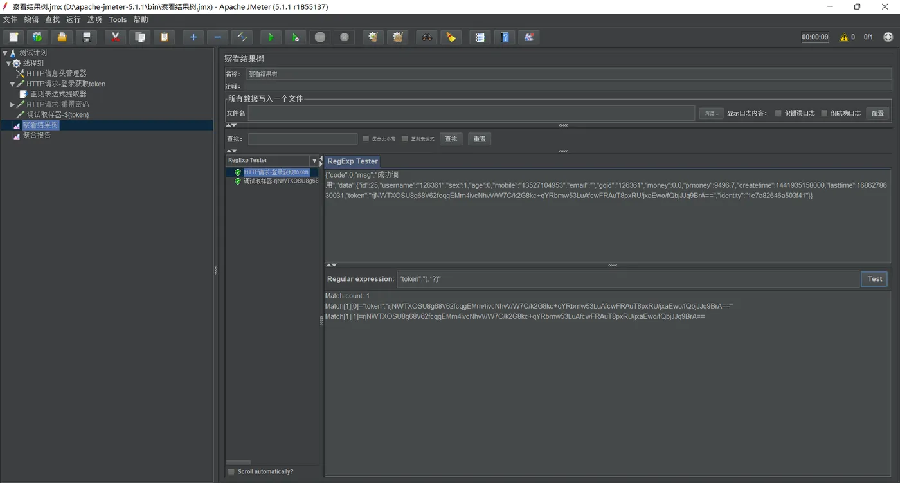
Task: Select the RegExp Tester tab
Action: 353,161
